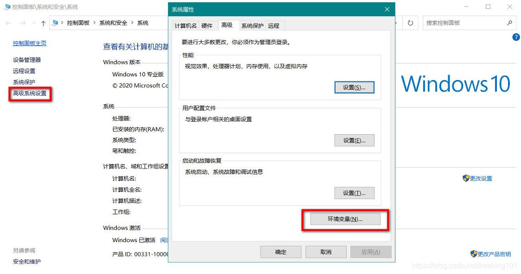Image resolution: width=521 pixels, height=274 pixels.
Task: Click the 更改设置 link
Action: coord(481,179)
